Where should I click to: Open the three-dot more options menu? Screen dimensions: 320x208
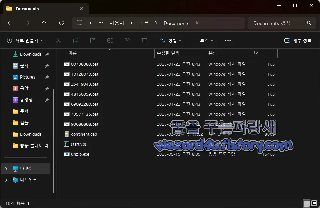(x=228, y=41)
